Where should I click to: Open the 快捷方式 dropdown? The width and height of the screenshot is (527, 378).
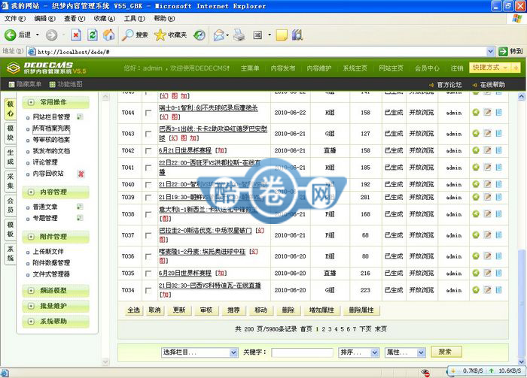490,68
